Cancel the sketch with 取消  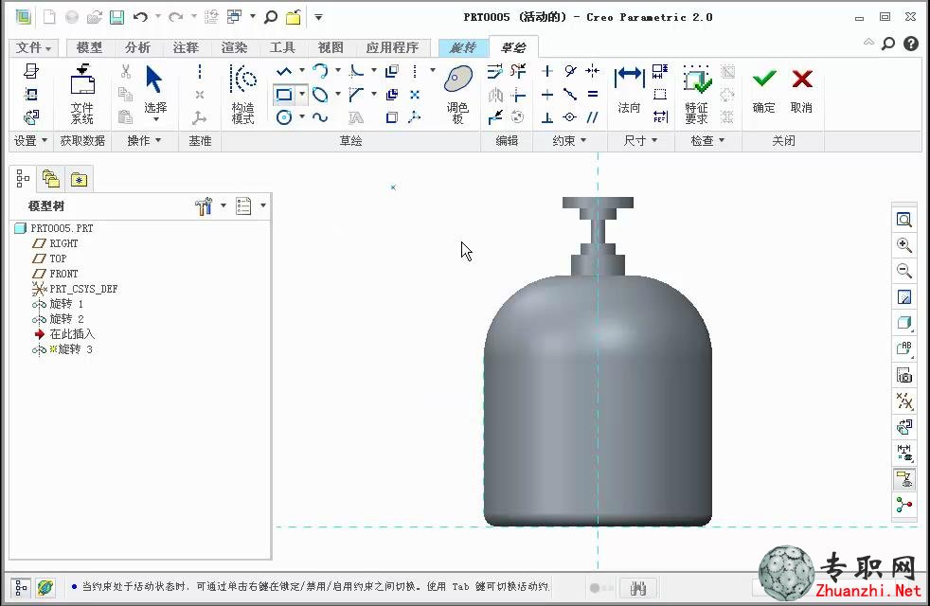801,91
